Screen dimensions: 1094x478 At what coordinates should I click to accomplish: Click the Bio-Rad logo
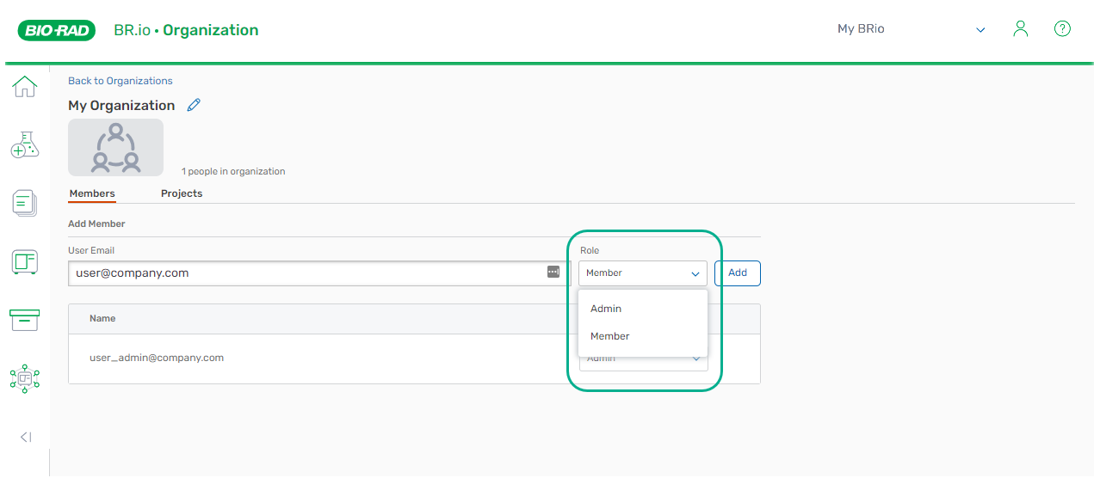[56, 30]
